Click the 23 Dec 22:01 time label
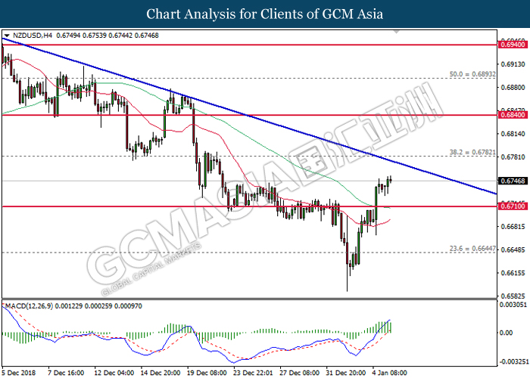This screenshot has width=530, height=378. point(253,373)
